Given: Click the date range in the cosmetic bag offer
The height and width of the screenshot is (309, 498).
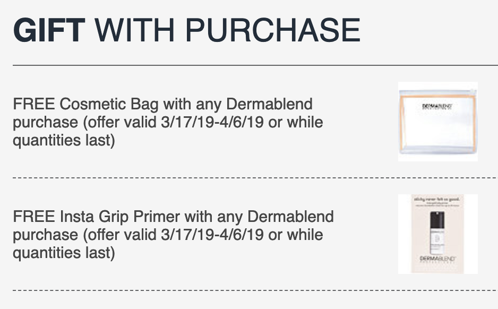Looking at the screenshot, I should click(x=212, y=122).
